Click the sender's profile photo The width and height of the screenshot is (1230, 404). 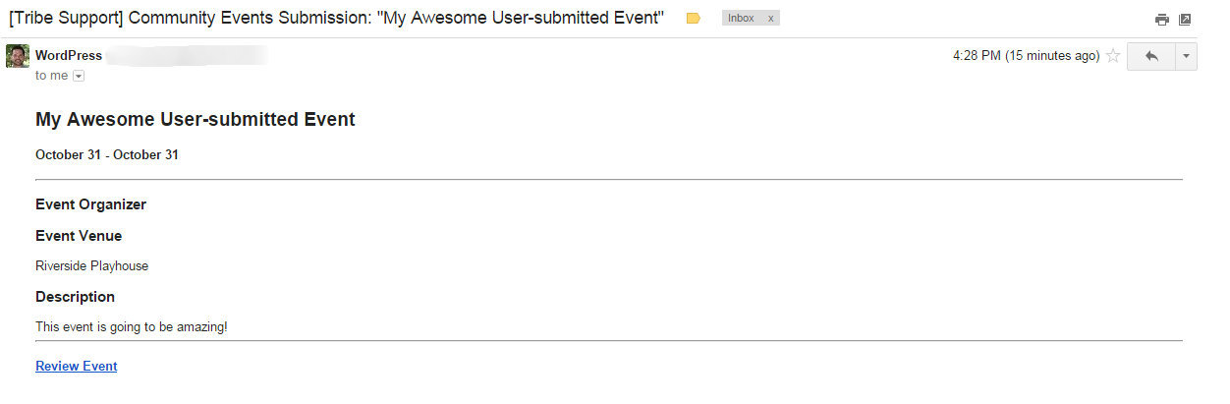18,56
